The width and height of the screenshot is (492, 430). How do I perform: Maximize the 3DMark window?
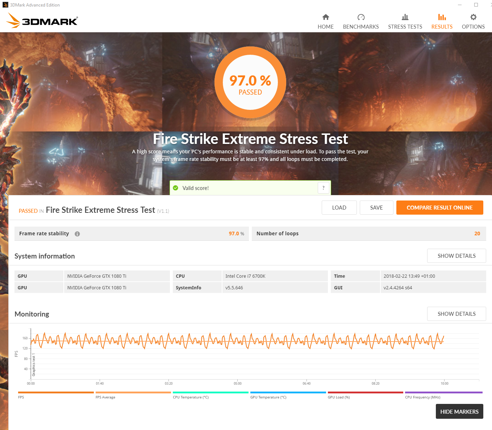tap(476, 5)
